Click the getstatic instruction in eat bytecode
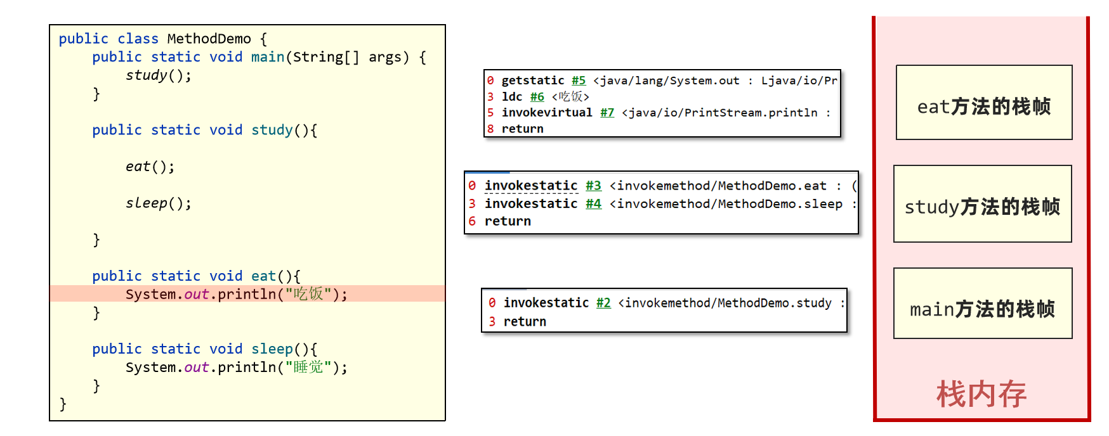The height and width of the screenshot is (436, 1109). click(x=532, y=80)
